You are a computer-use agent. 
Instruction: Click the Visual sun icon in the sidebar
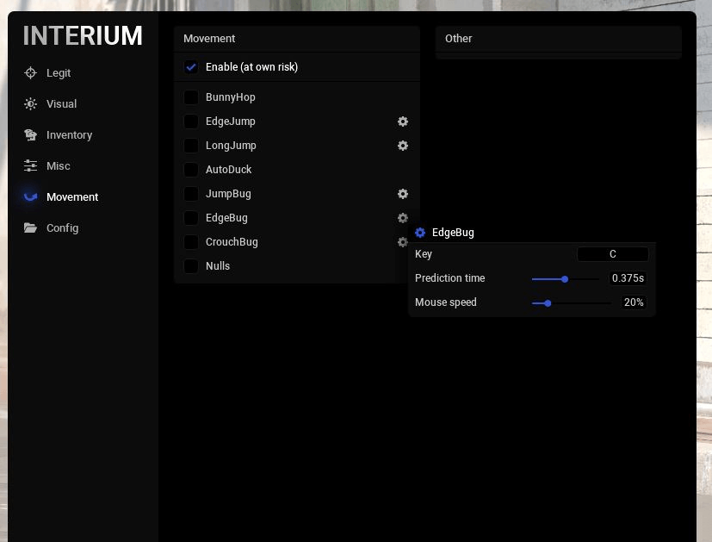click(x=31, y=104)
